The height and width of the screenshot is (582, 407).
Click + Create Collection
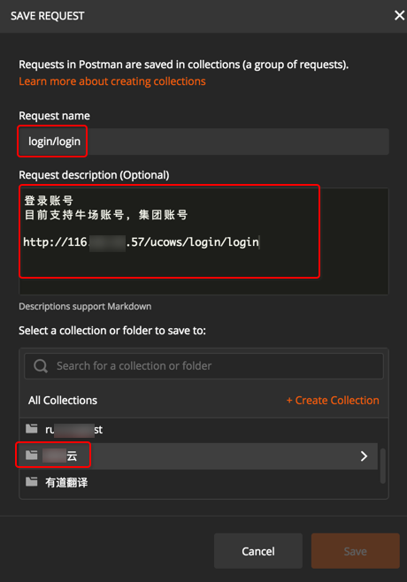(333, 400)
